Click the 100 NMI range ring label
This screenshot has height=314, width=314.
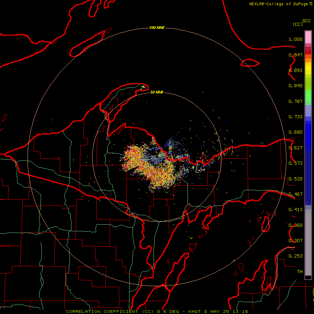point(157,28)
